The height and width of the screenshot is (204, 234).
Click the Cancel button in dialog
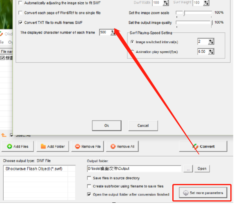click(x=143, y=126)
